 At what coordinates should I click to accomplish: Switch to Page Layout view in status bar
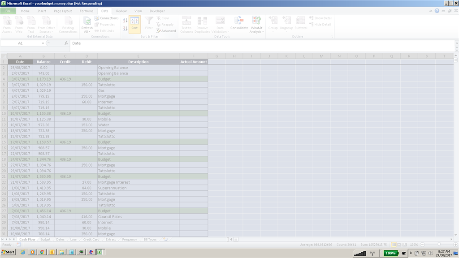coord(399,245)
